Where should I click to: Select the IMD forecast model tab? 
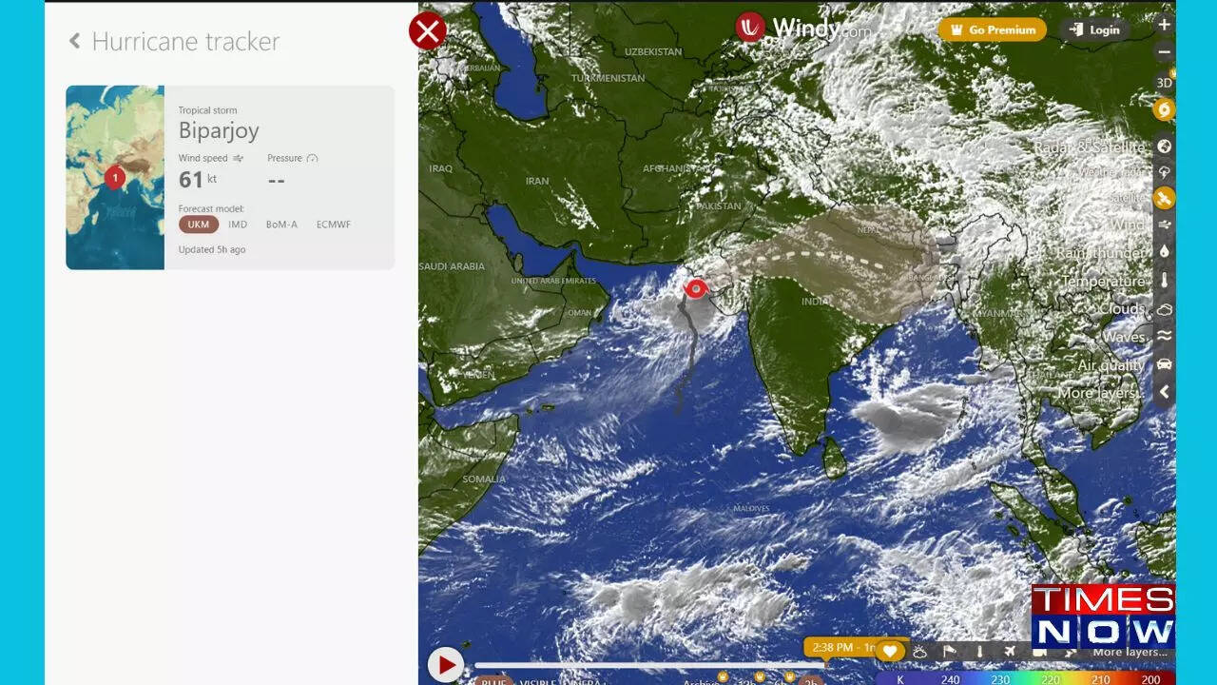[x=238, y=224]
